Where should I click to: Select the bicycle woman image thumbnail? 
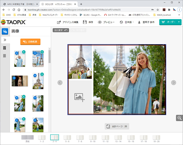coord(20,103)
